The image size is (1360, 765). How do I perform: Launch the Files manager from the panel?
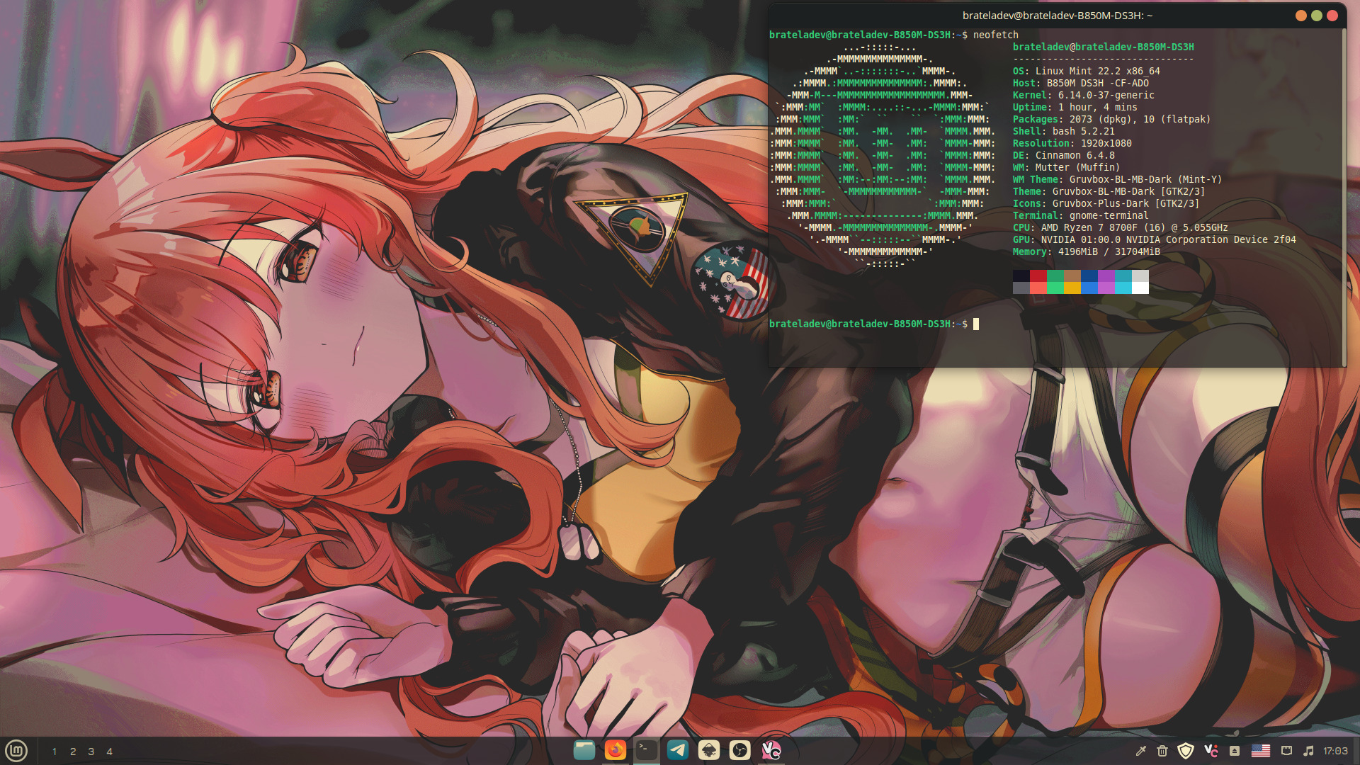(x=584, y=750)
